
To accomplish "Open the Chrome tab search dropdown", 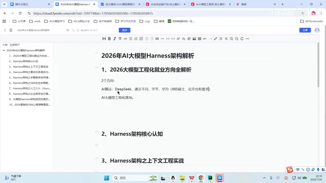I will [4, 4].
